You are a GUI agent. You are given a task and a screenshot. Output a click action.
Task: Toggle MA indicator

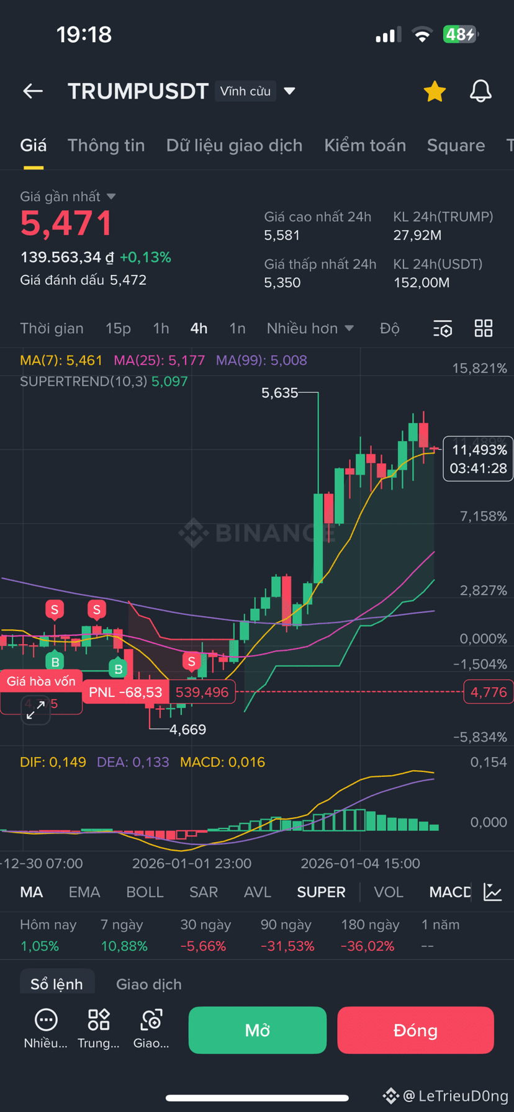point(32,892)
